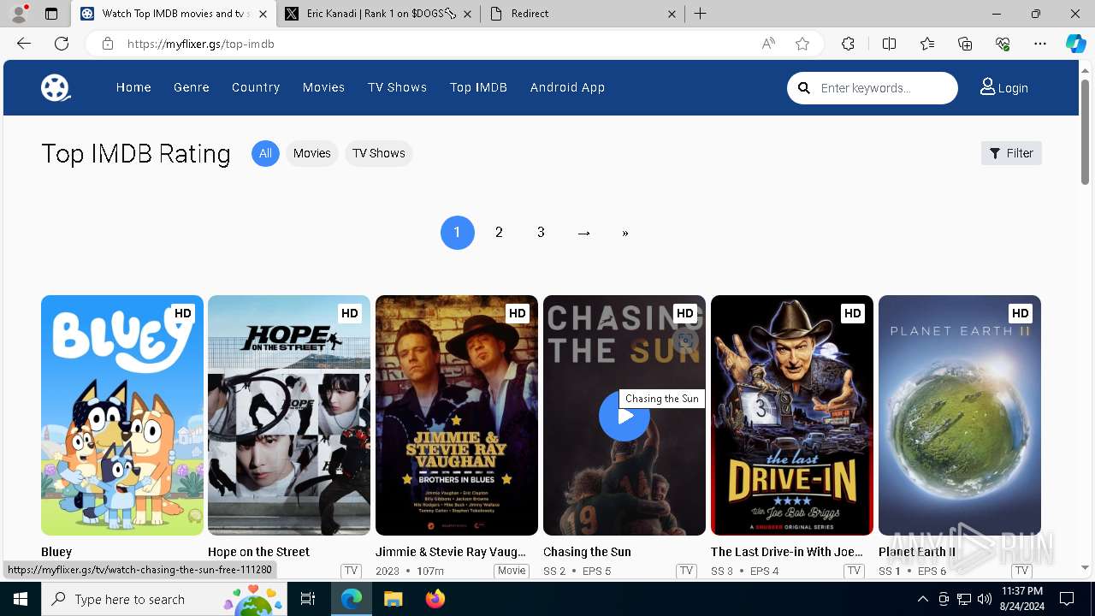Select current page 1 button

(458, 233)
